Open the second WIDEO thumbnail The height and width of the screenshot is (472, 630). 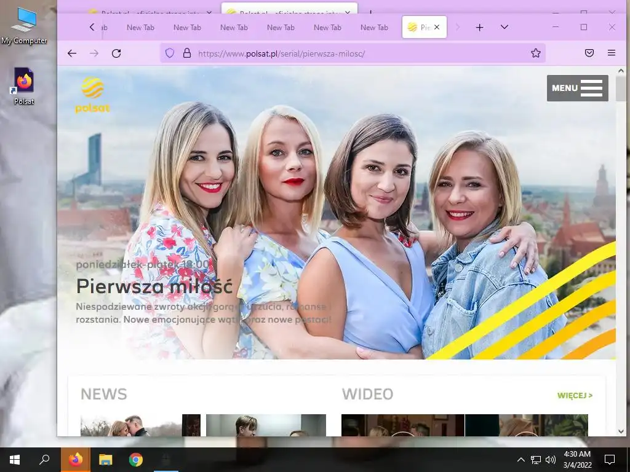point(527,425)
